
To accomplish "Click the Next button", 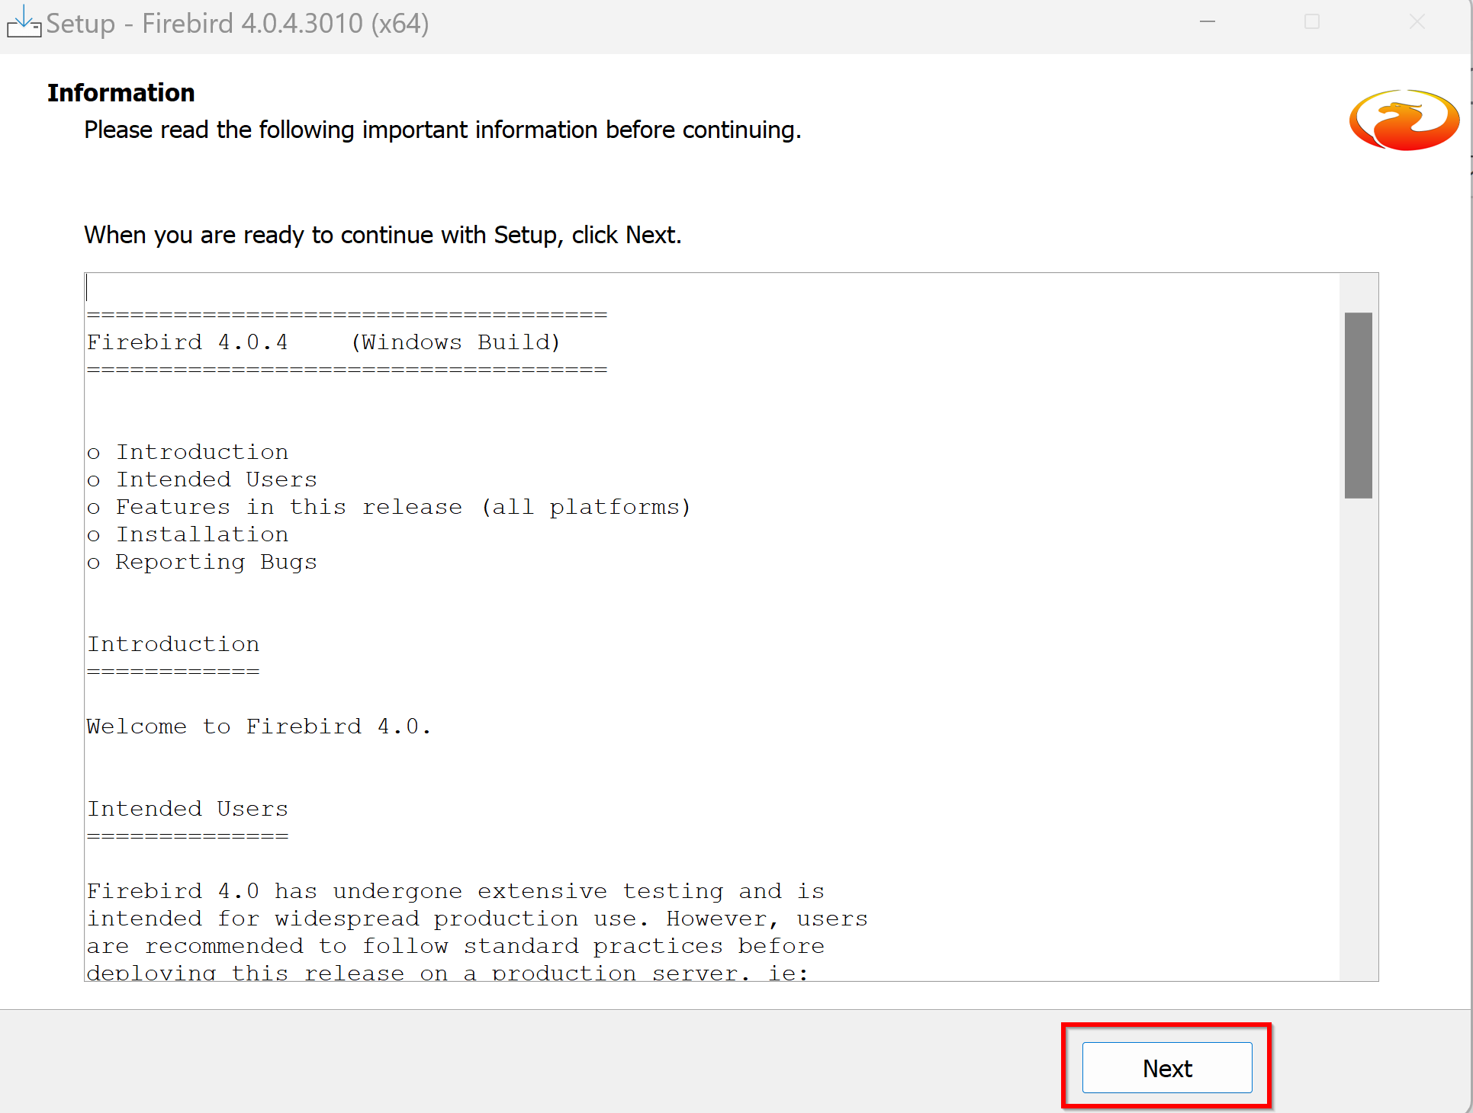I will point(1167,1067).
